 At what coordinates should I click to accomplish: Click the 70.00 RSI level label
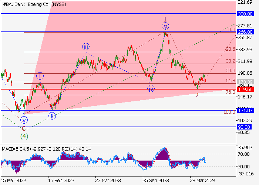pos(243,154)
